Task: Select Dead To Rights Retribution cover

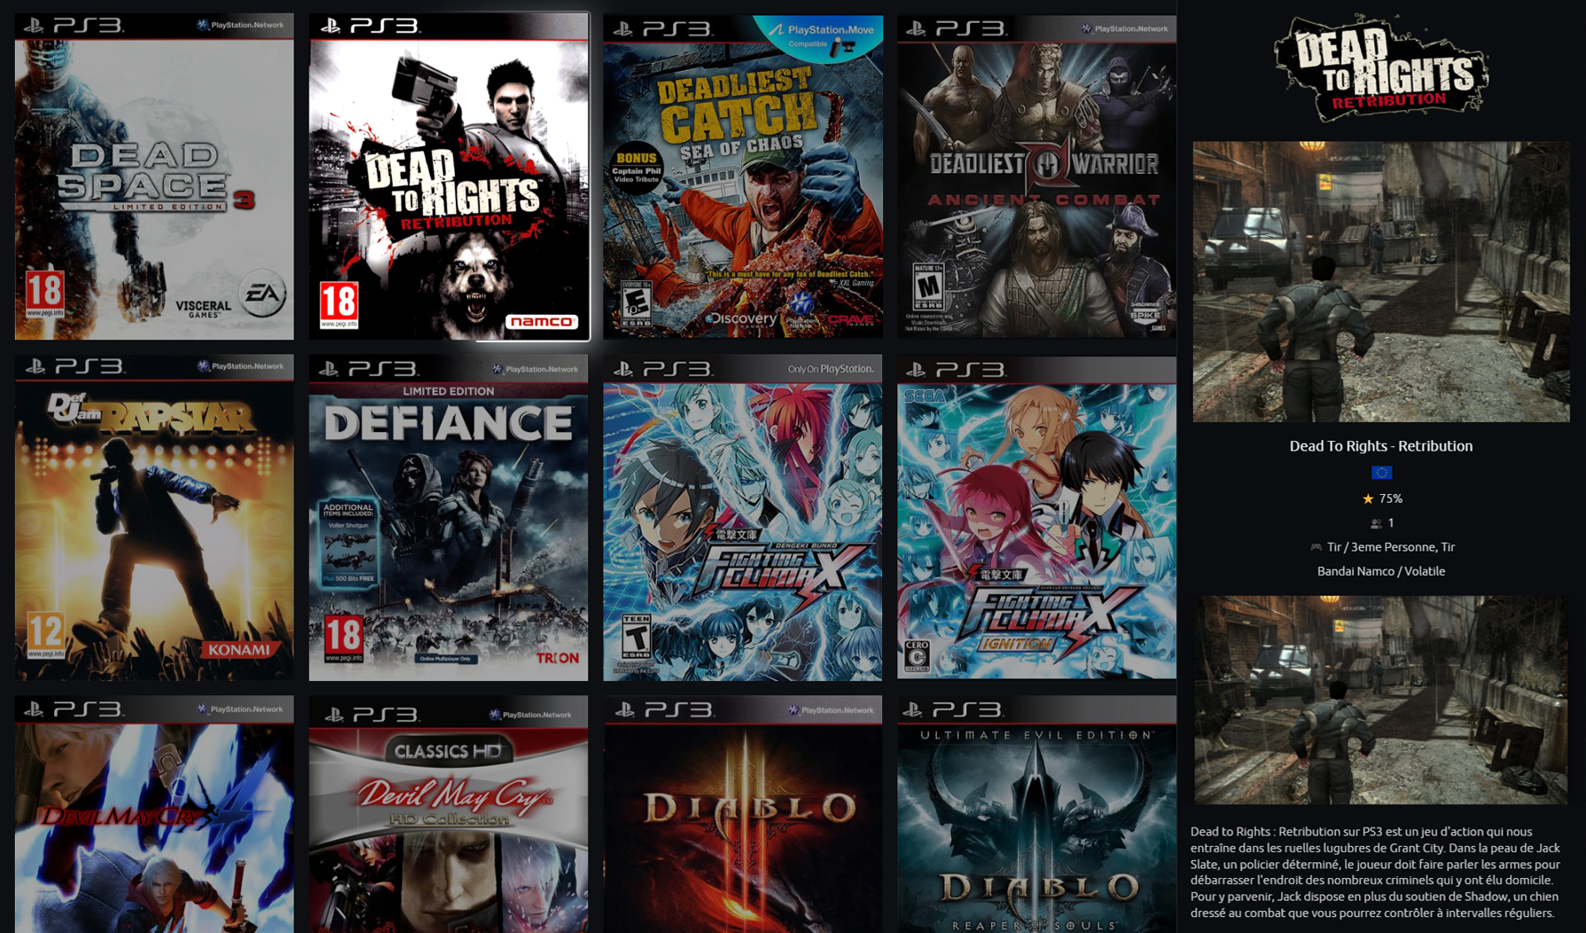Action: [449, 176]
